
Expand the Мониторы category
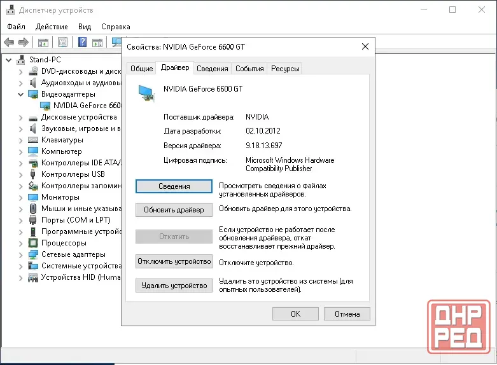coord(20,198)
